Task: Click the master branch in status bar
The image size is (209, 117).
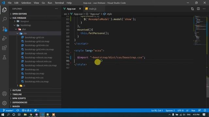Action: (8, 110)
